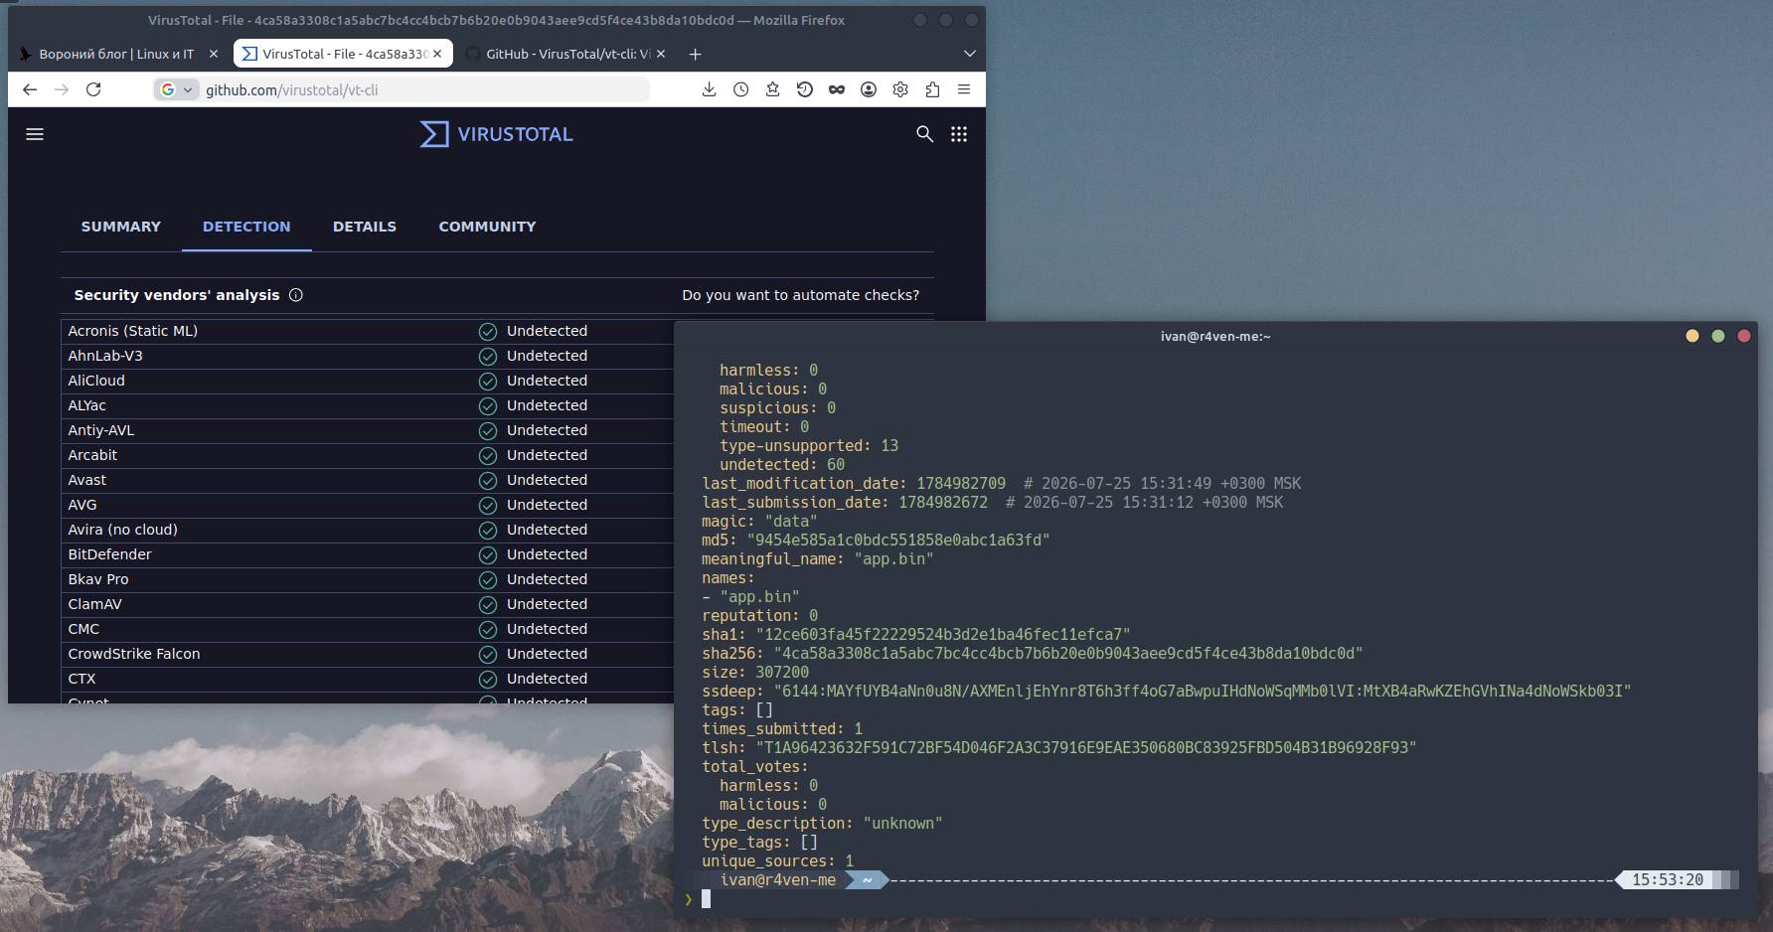Click the Acronis Undetected check icon
Screen dimensions: 1773x932
(488, 331)
